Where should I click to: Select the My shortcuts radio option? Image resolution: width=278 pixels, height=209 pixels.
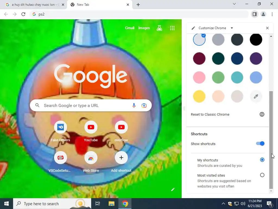pyautogui.click(x=262, y=160)
